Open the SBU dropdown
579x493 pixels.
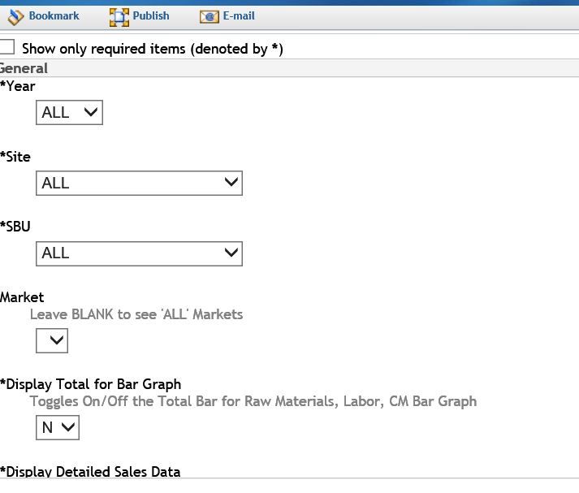click(139, 253)
